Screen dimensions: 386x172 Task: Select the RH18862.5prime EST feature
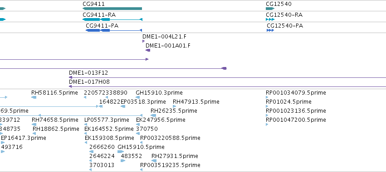point(34,134)
